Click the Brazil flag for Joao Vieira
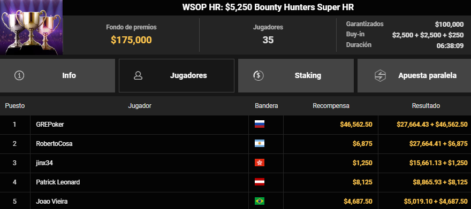This screenshot has width=471, height=209. 260,201
